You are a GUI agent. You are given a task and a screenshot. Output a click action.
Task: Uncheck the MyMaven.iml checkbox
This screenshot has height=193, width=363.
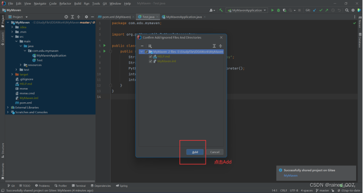151,61
